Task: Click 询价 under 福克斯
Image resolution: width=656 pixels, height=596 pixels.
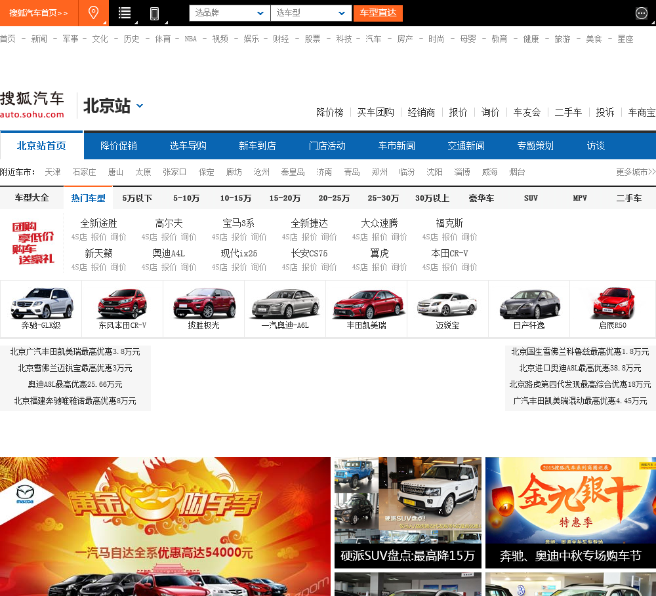Action: point(470,237)
